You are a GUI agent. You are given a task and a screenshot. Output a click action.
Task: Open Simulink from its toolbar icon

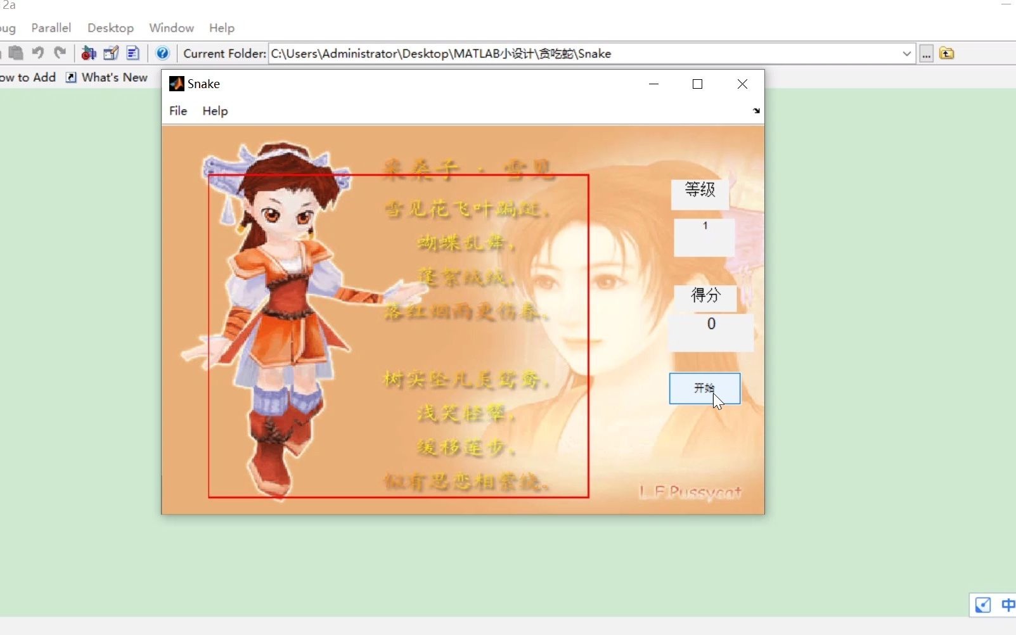pos(88,53)
